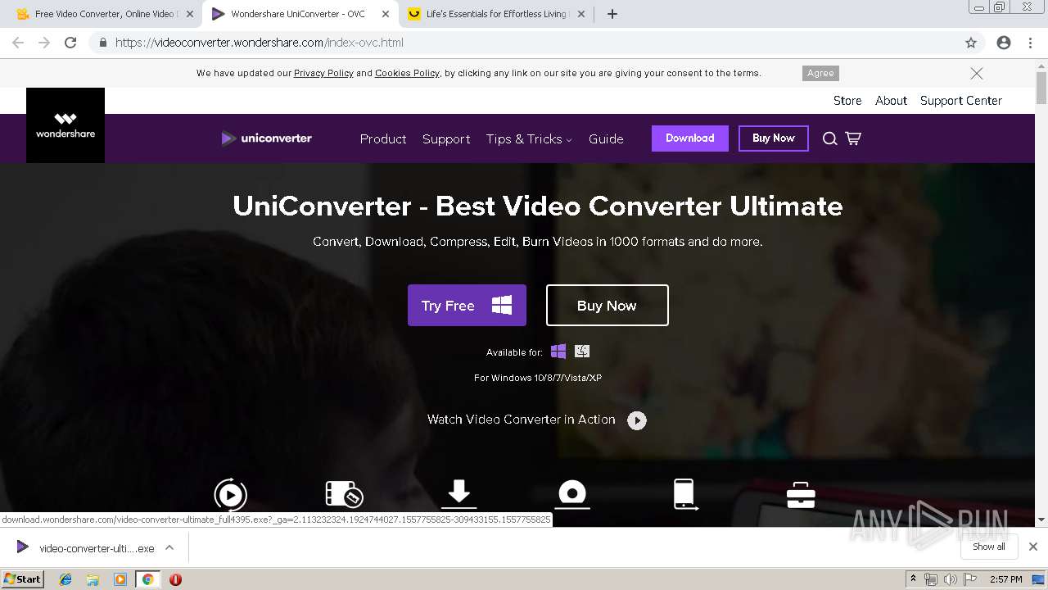
Task: Open the Opera taskbar icon
Action: click(x=175, y=579)
